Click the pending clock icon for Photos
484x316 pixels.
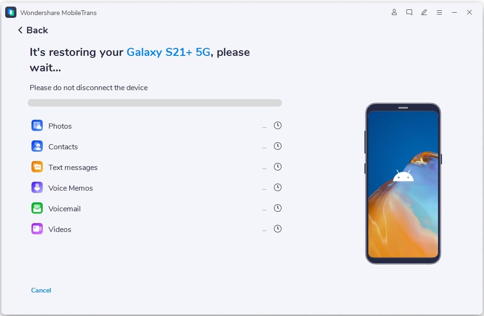coord(278,125)
